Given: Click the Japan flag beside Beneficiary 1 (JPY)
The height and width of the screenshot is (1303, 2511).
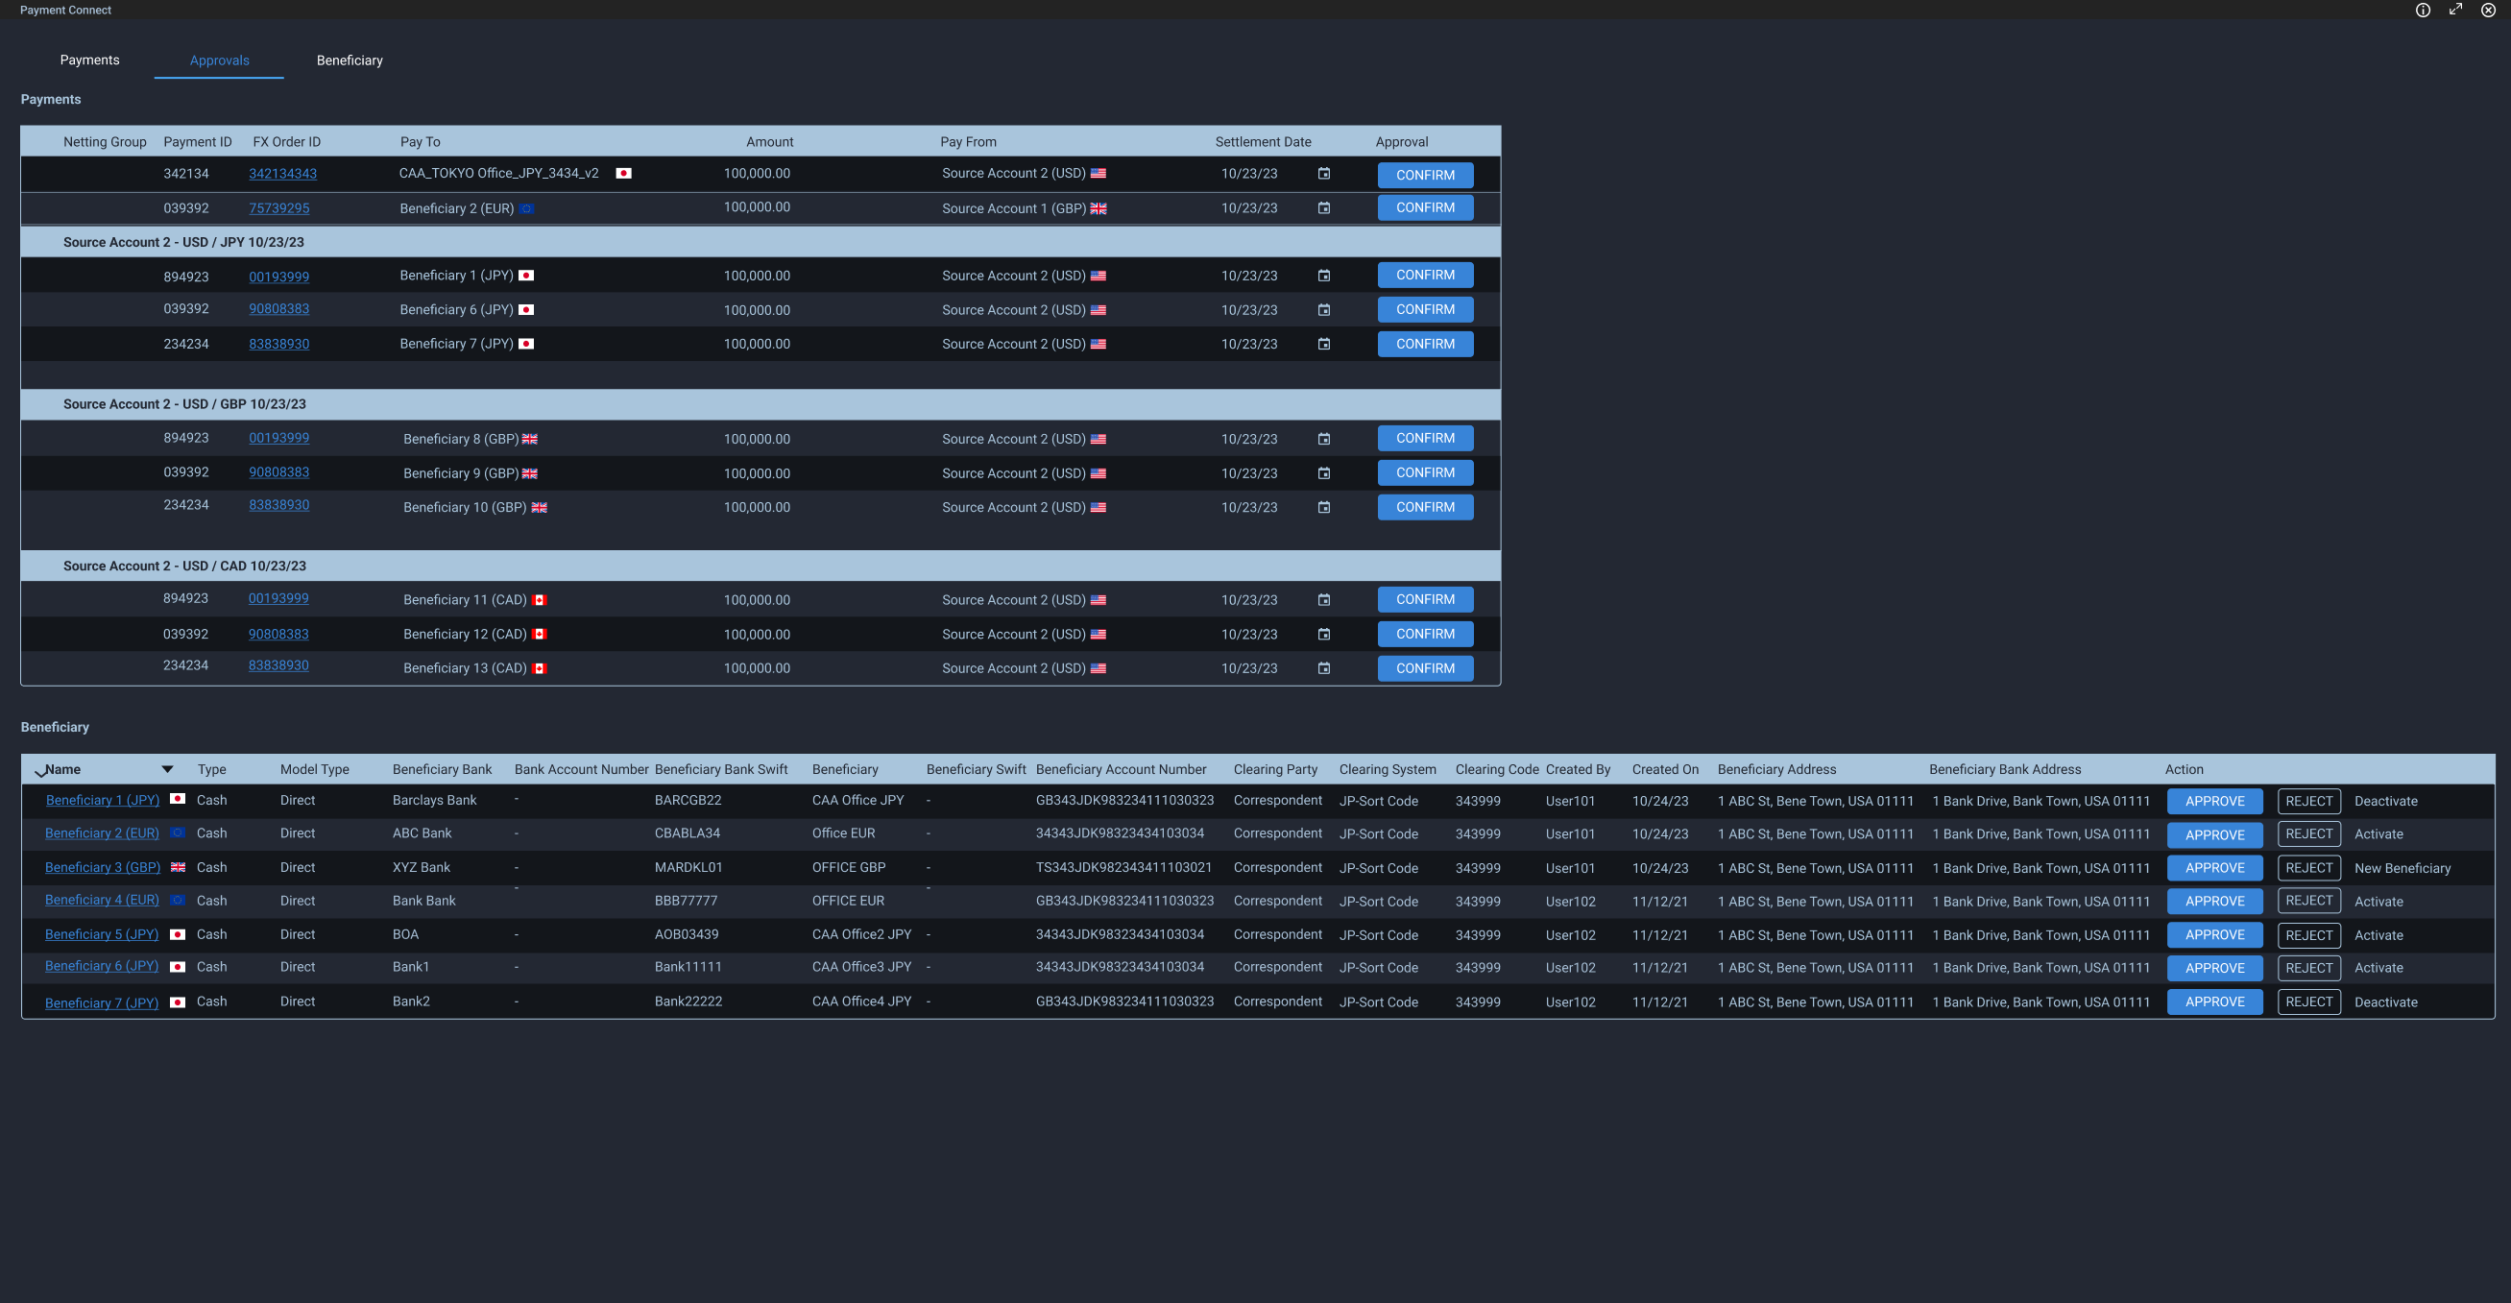Looking at the screenshot, I should (526, 276).
